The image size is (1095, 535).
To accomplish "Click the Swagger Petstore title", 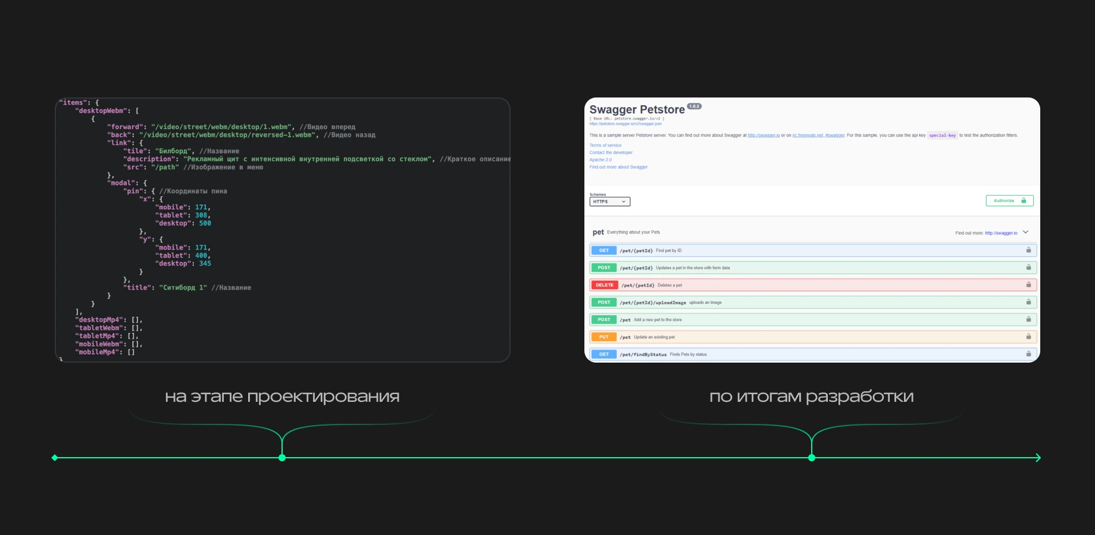I will click(x=637, y=109).
